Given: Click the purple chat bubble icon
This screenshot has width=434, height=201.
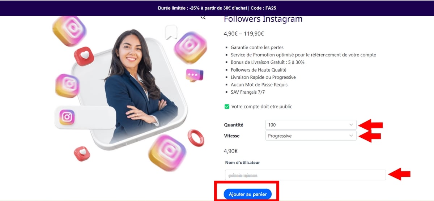Looking at the screenshot, I should (194, 75).
